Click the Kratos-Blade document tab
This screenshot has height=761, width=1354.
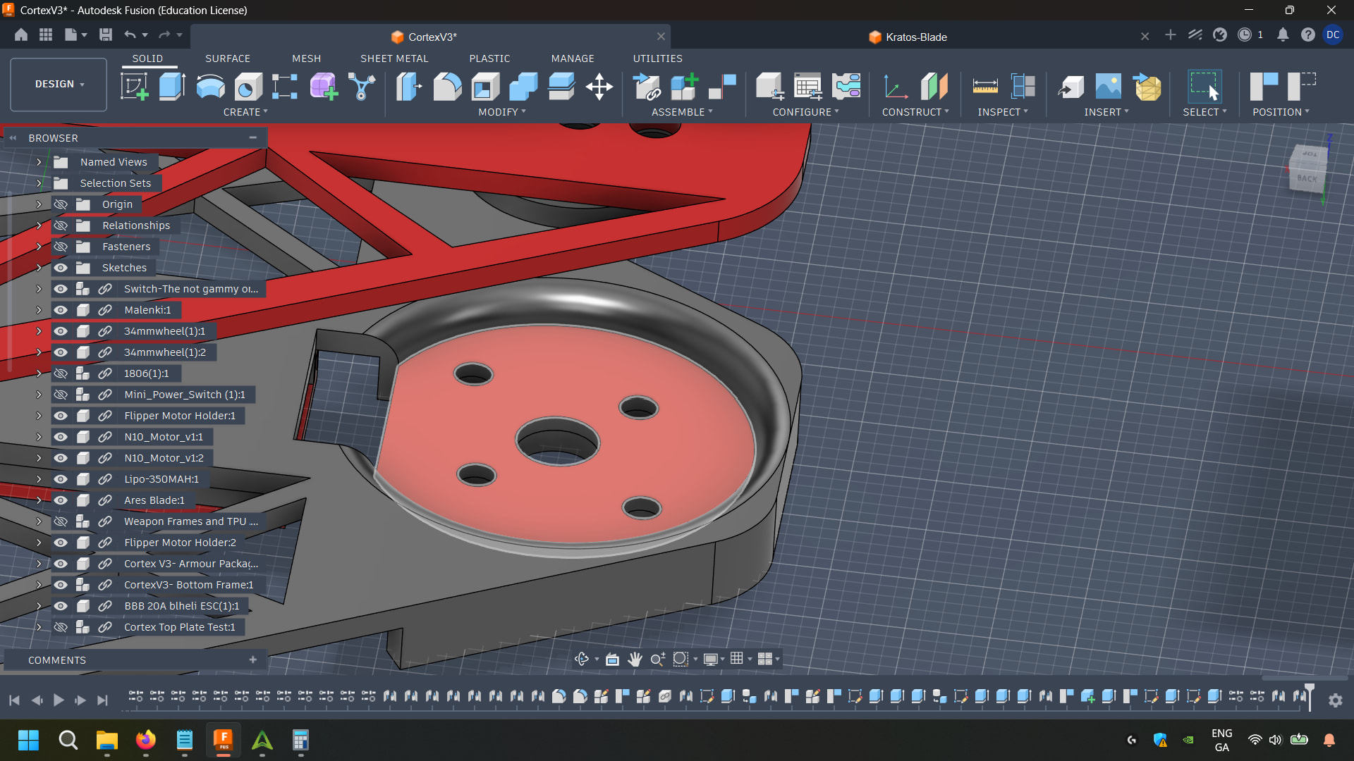pyautogui.click(x=915, y=37)
